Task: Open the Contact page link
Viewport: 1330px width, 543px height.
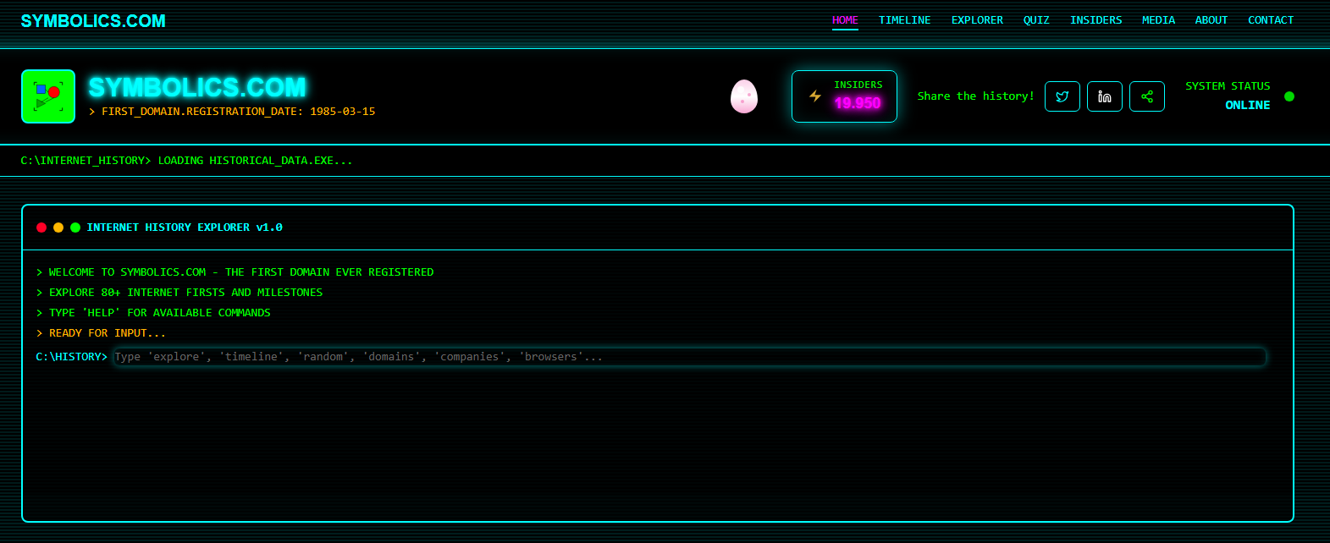Action: tap(1271, 20)
